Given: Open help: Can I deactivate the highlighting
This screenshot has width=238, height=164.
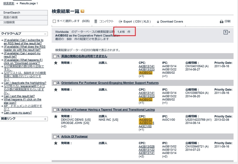Looking at the screenshot, I should click(25, 83).
